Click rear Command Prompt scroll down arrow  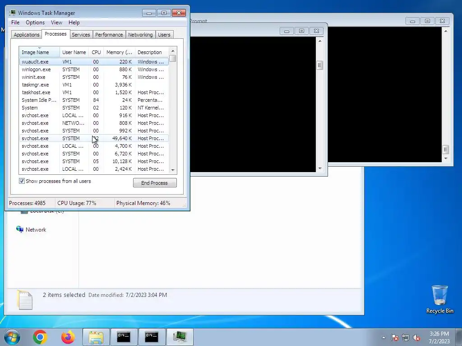coord(445,158)
